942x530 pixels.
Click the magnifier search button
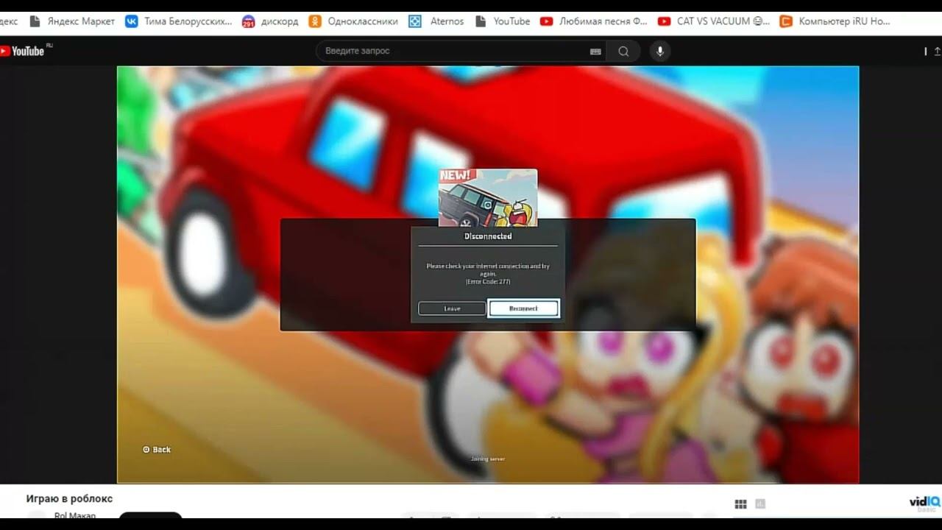click(x=623, y=51)
